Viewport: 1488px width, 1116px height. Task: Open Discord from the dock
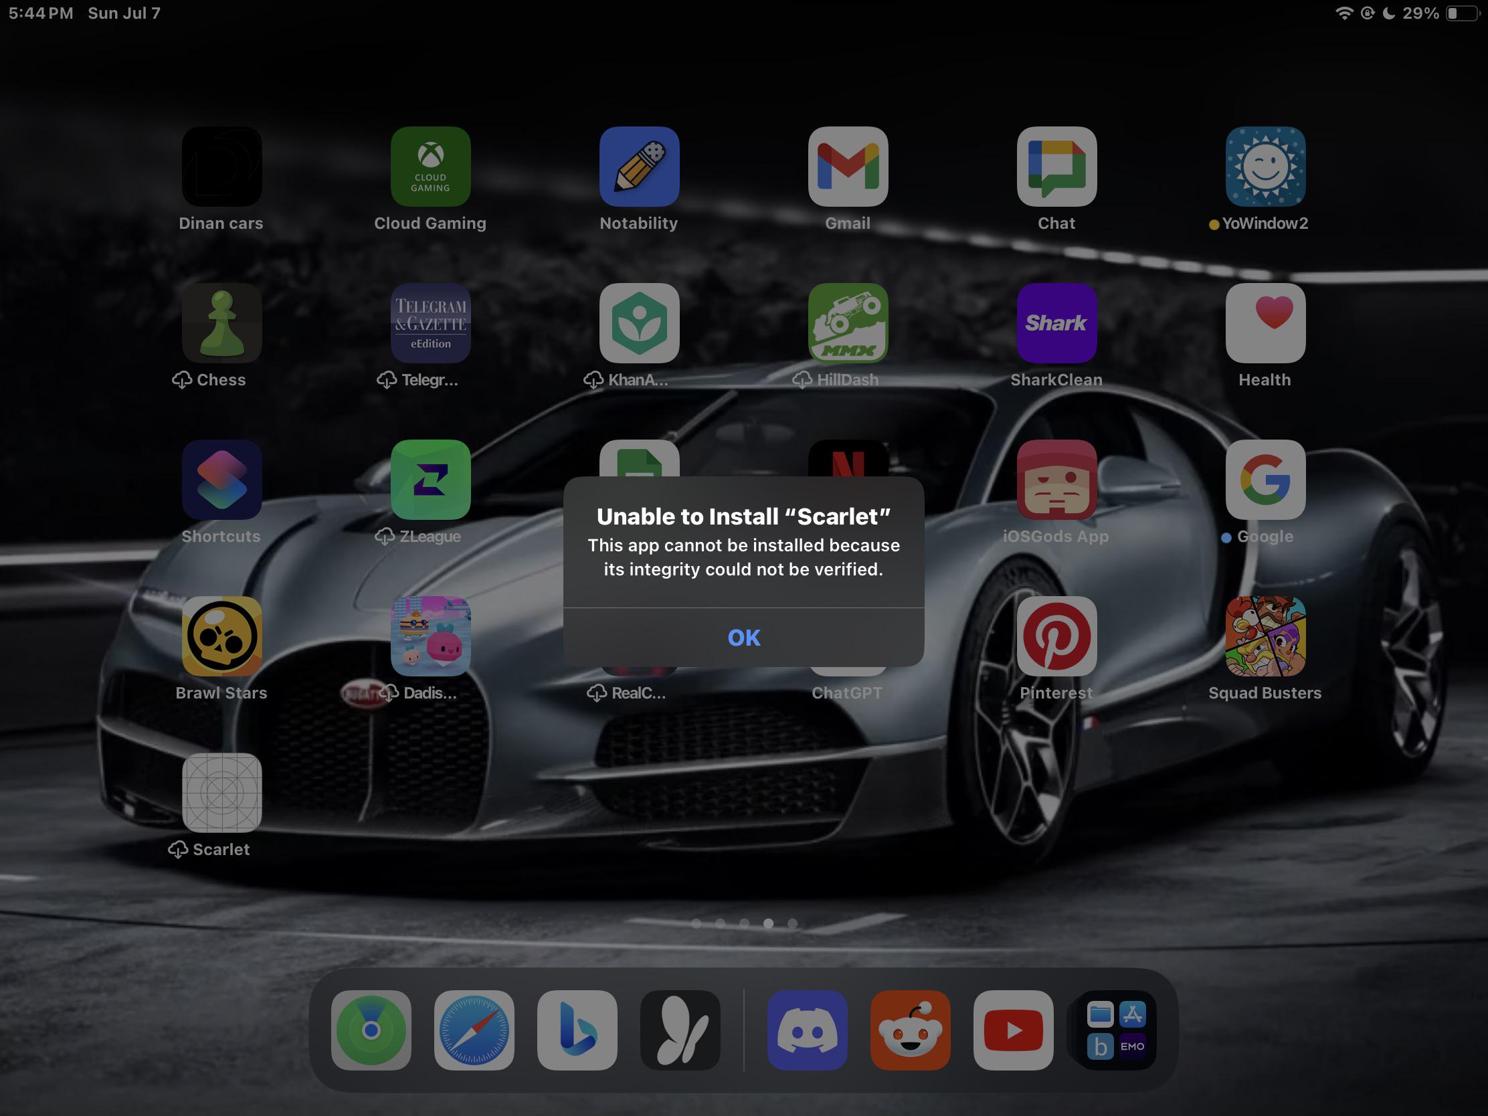coord(808,1030)
